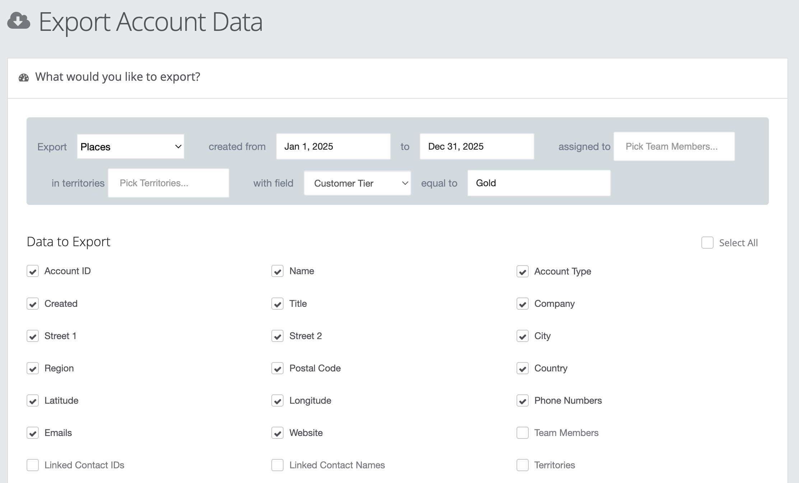Open the Pick Territories selector

[x=168, y=183]
